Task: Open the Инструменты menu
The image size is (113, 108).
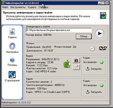Action: (x=18, y=7)
